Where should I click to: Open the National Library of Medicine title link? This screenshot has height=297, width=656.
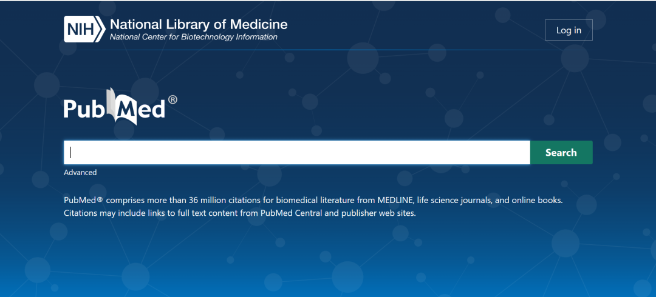pyautogui.click(x=199, y=24)
